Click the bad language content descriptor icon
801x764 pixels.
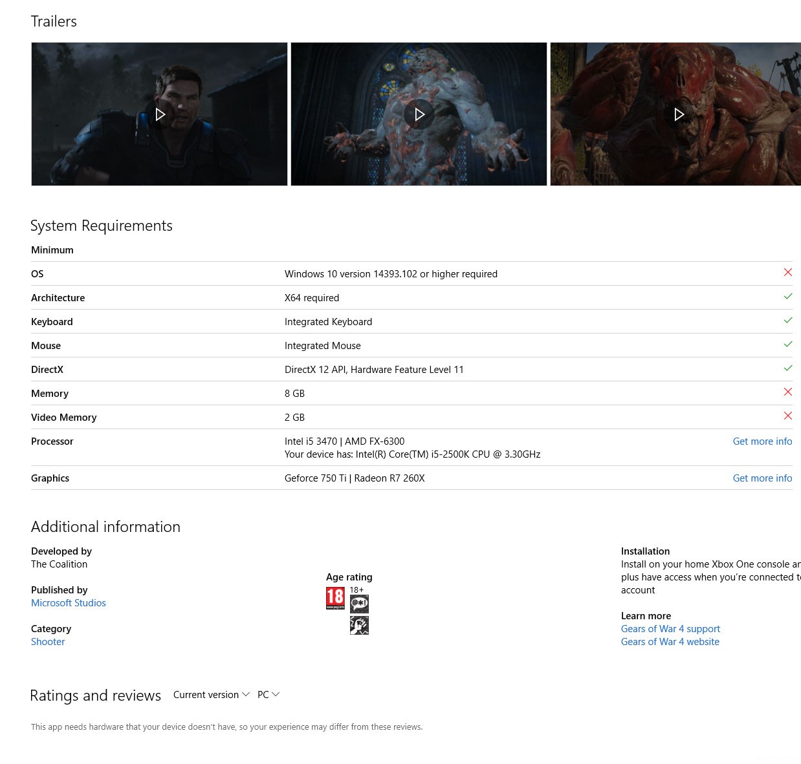point(359,604)
